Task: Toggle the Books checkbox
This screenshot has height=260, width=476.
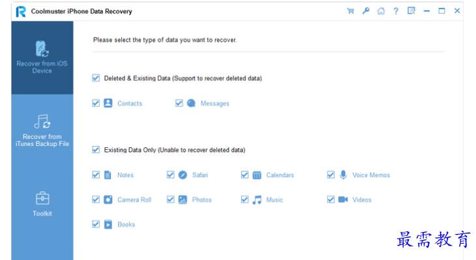Action: pos(96,224)
